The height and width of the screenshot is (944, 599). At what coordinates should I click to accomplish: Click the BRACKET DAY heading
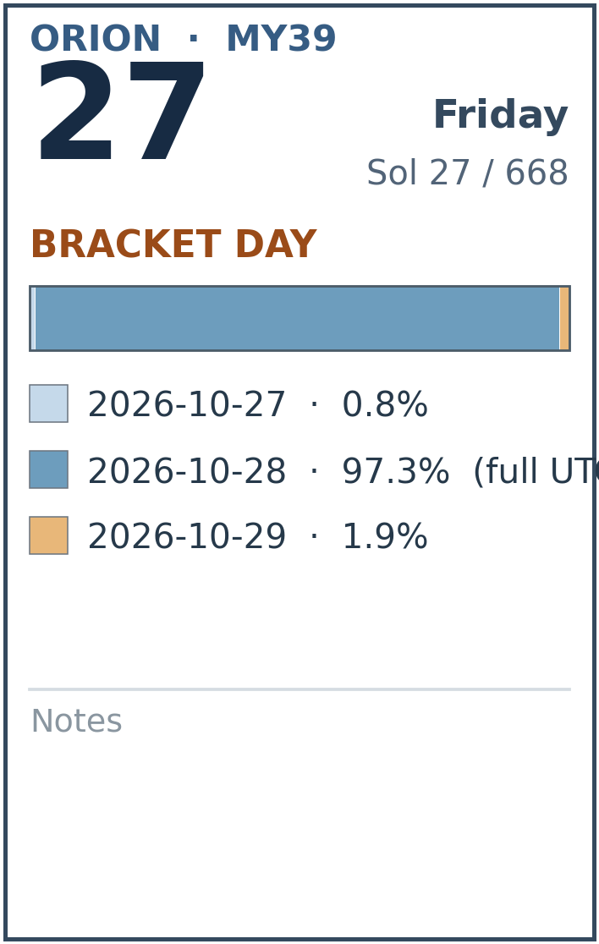tap(173, 244)
